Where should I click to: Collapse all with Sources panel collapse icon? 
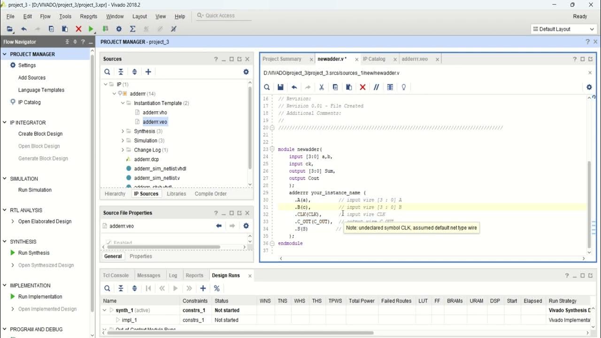(x=121, y=72)
